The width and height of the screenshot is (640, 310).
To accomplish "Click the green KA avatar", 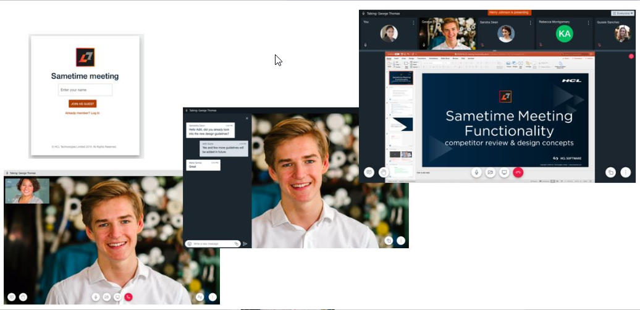I will 564,34.
